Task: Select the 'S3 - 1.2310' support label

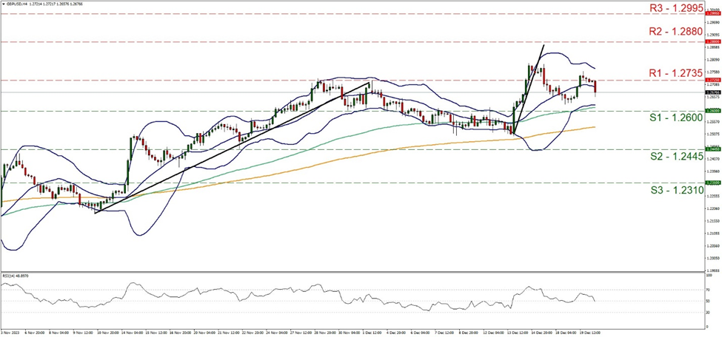Action: (676, 189)
